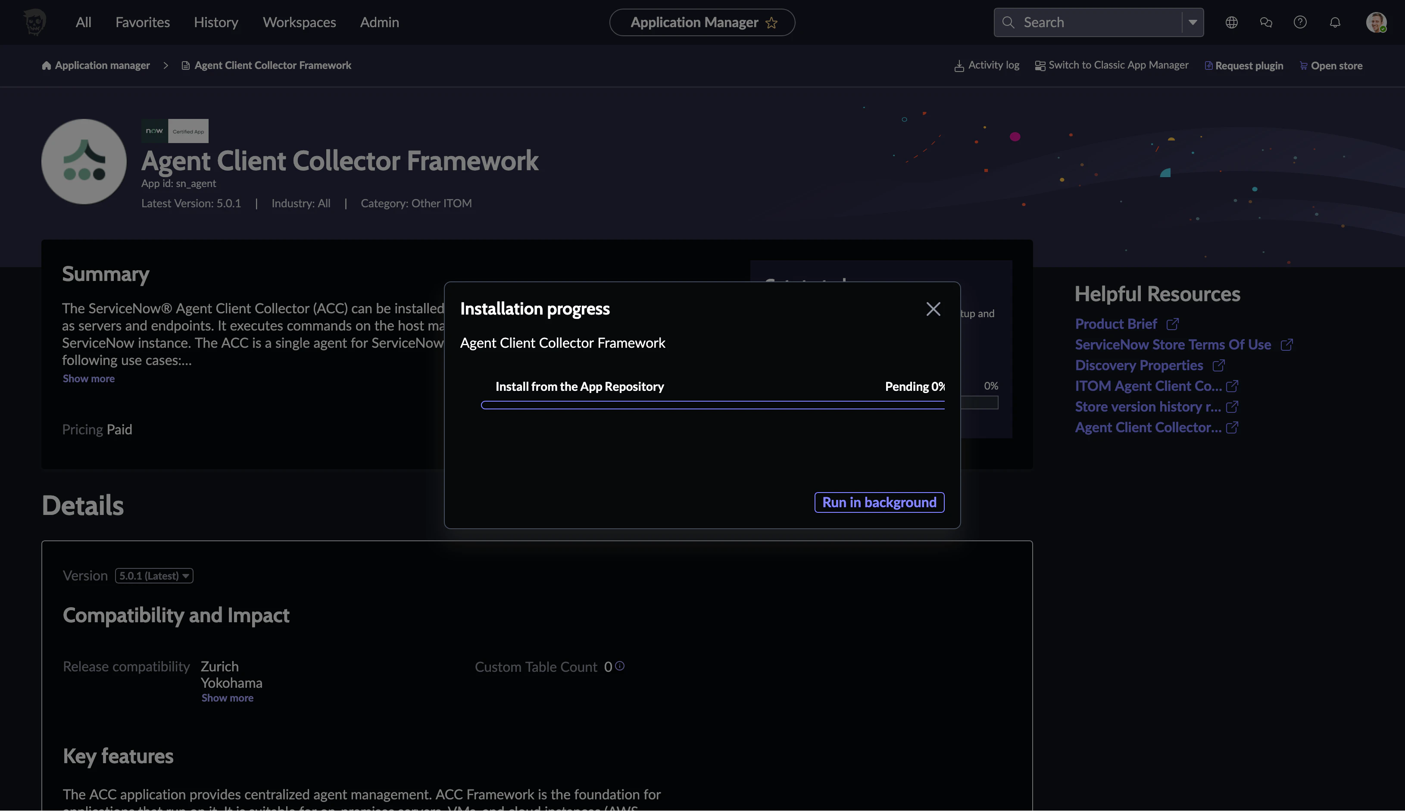Open ServiceNow Store Terms Of Use link
The width and height of the screenshot is (1405, 811).
(x=1173, y=345)
